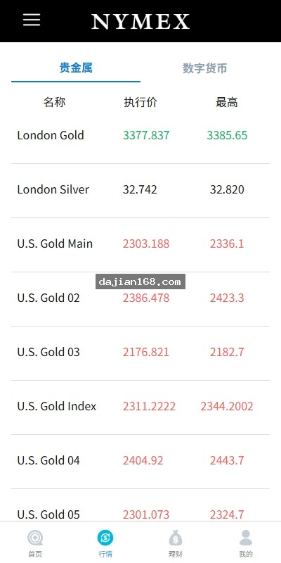Image resolution: width=281 pixels, height=563 pixels.
Task: Open the wealth management (理财) money bag icon
Action: (176, 538)
